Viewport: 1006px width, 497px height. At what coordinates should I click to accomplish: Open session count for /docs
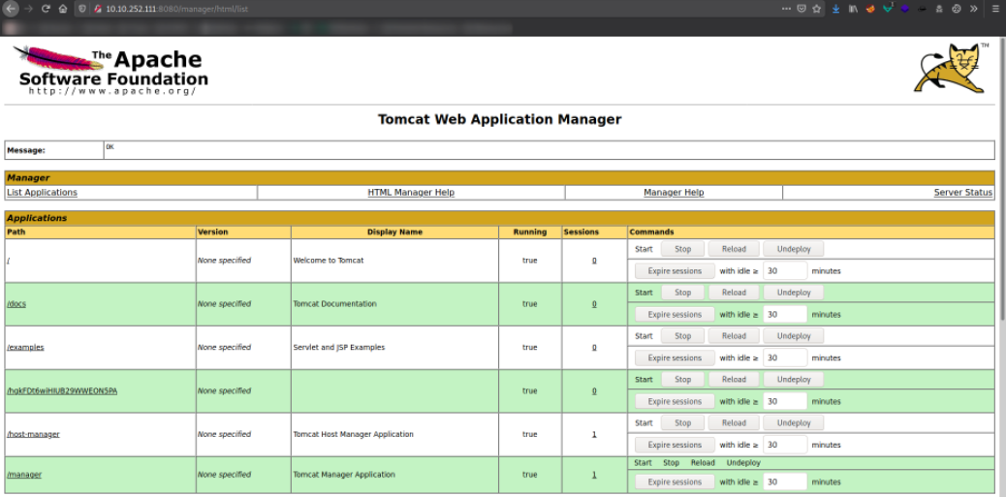[x=594, y=304]
